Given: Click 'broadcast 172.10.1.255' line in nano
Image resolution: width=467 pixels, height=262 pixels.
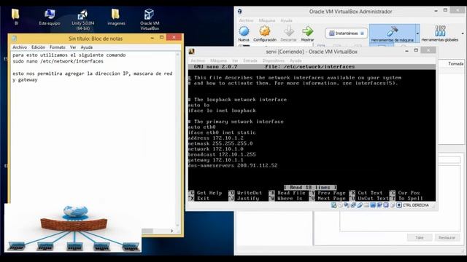Looking at the screenshot, I should point(222,154).
